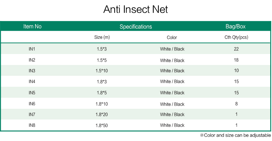272x141 pixels.
Task: Select the Cth Qty(pcs) subheader
Action: 236,37
